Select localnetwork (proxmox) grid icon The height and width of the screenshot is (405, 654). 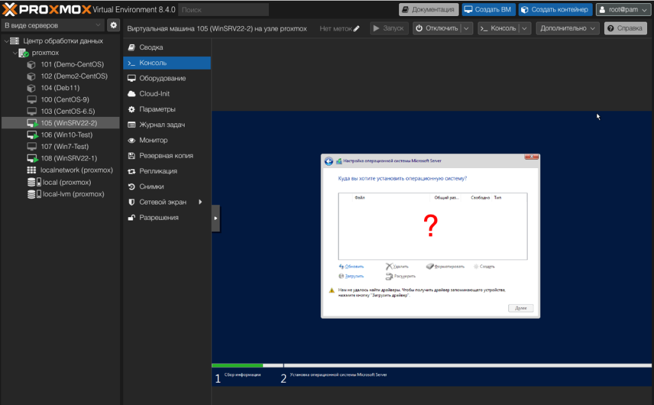(x=31, y=171)
